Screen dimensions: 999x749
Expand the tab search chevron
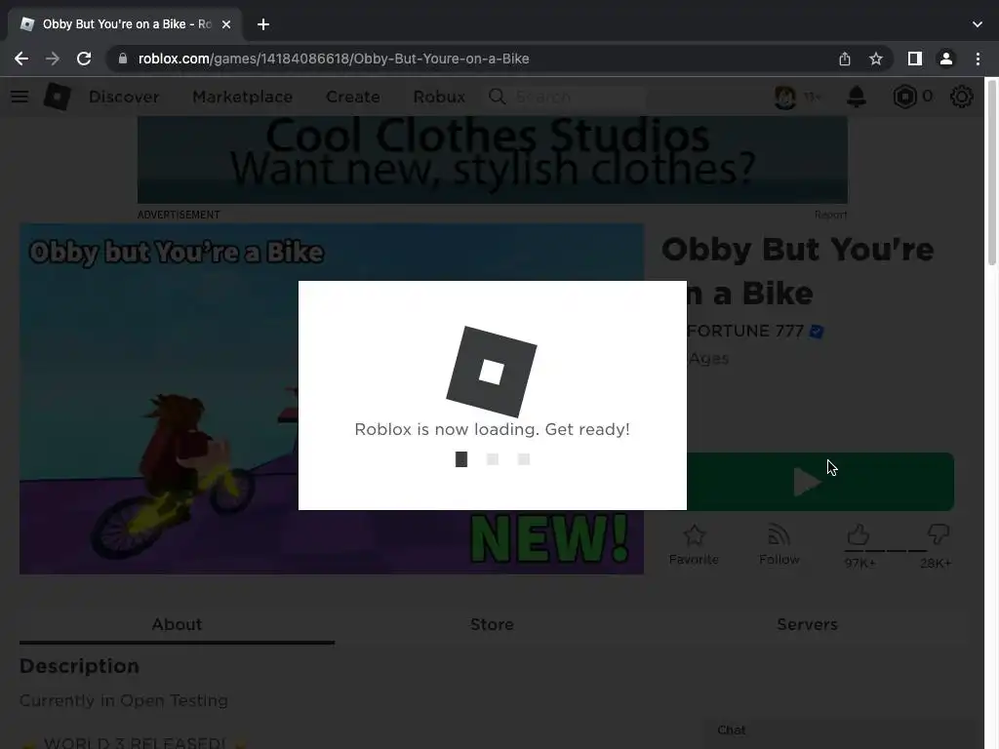[978, 24]
